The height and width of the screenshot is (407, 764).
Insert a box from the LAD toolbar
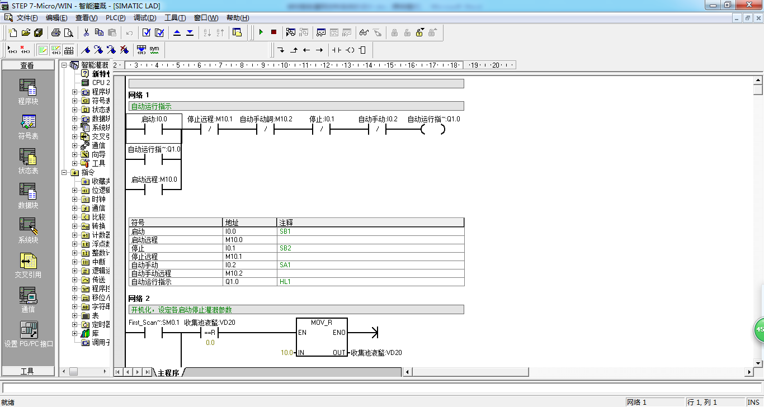[362, 50]
